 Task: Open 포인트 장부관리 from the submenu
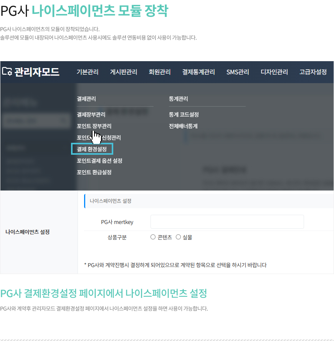pyautogui.click(x=94, y=126)
